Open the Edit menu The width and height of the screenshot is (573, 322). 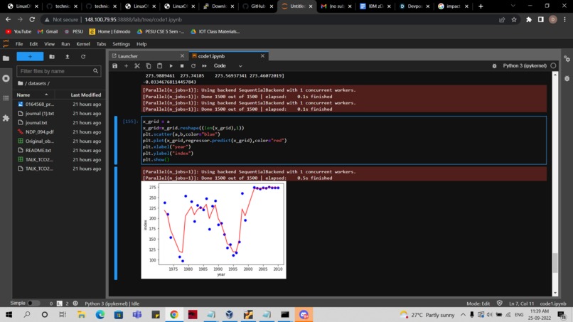33,44
